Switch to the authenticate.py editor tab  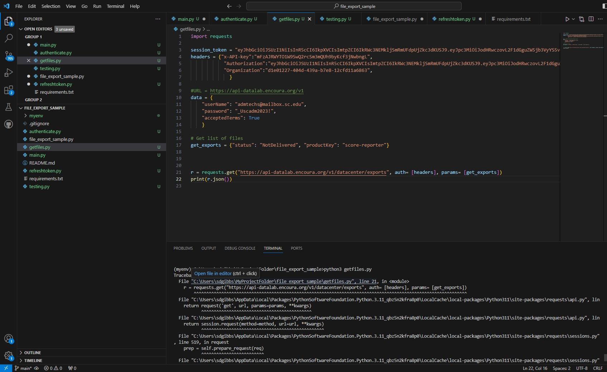(239, 19)
